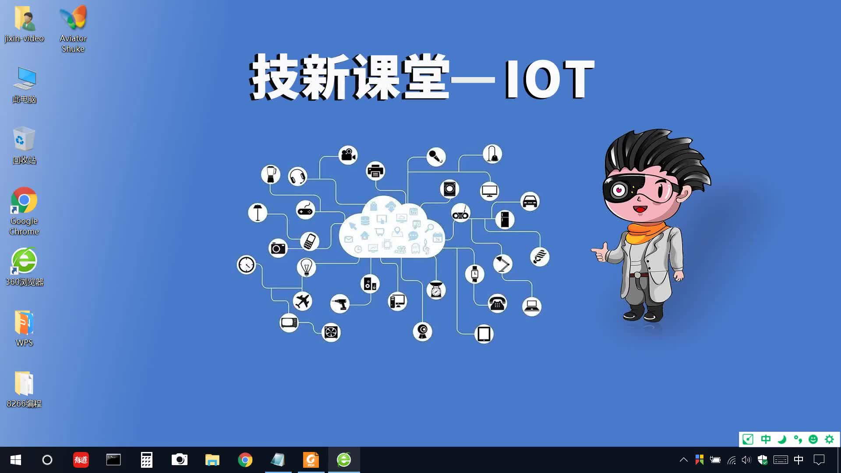Viewport: 841px width, 473px height.
Task: Click Windows Search button
Action: point(48,459)
